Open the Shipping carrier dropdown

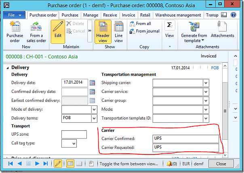pos(206,82)
